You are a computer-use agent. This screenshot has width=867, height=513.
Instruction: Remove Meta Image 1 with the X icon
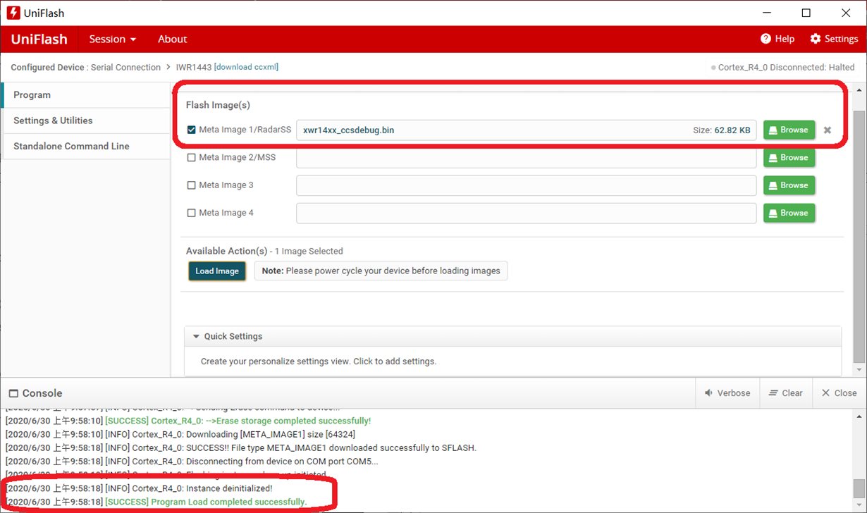click(x=828, y=130)
